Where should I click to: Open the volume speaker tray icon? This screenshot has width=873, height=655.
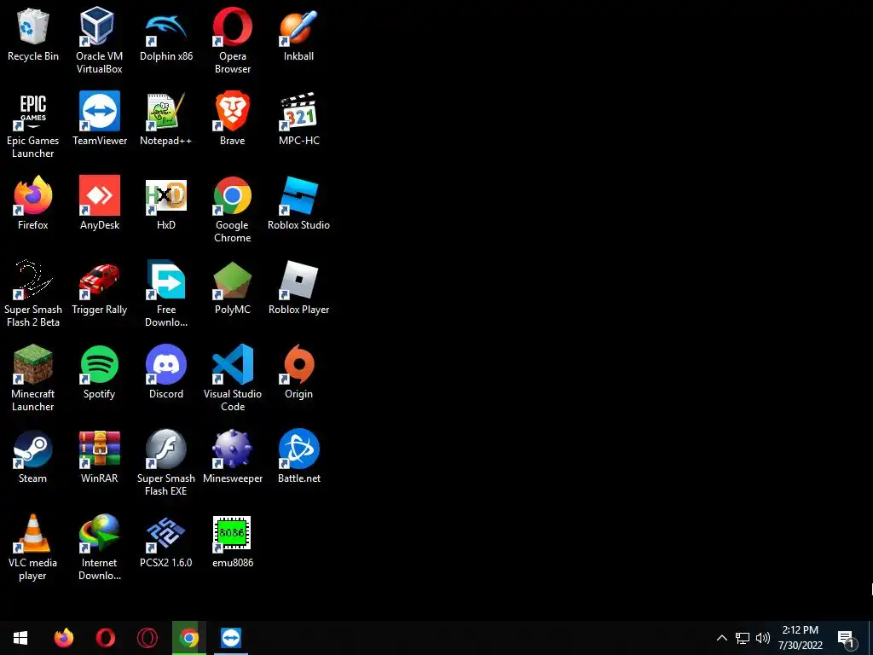click(x=763, y=638)
